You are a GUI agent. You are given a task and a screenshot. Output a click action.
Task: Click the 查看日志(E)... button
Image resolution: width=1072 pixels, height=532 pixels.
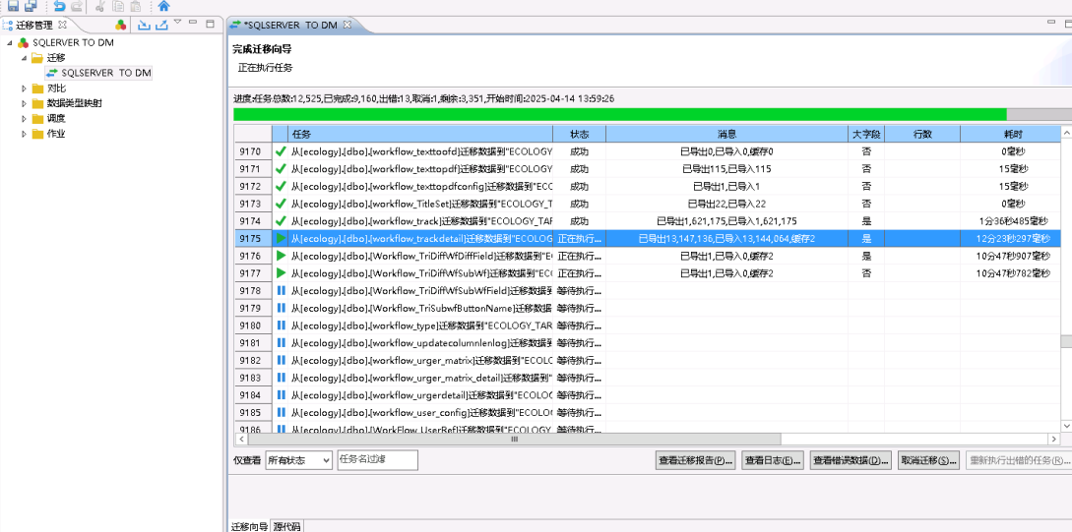[773, 460]
